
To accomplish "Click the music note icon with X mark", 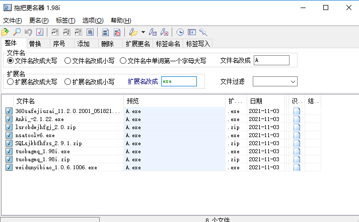I will coord(55,32).
